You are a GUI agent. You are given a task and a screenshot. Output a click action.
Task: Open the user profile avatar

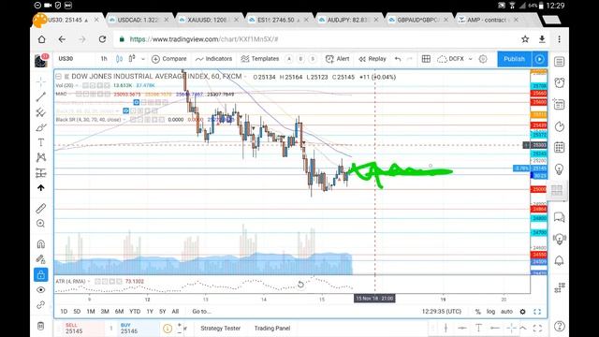[41, 61]
